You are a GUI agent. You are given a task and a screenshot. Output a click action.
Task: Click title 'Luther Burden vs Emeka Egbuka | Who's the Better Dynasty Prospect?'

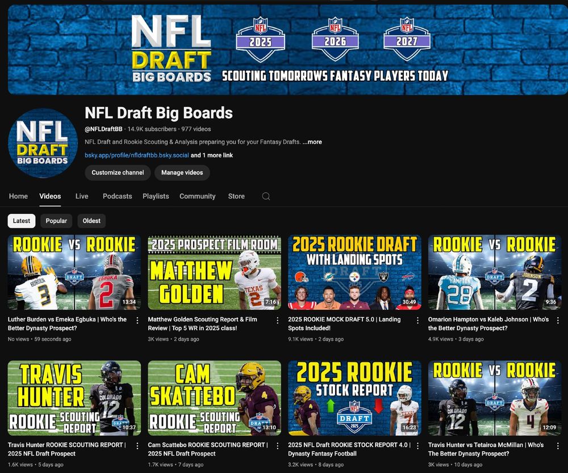coord(67,323)
